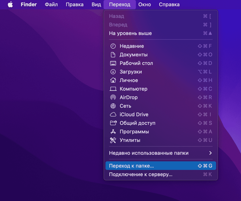The width and height of the screenshot is (241, 201).
Task: Select Переход к папке…
Action: (161, 166)
